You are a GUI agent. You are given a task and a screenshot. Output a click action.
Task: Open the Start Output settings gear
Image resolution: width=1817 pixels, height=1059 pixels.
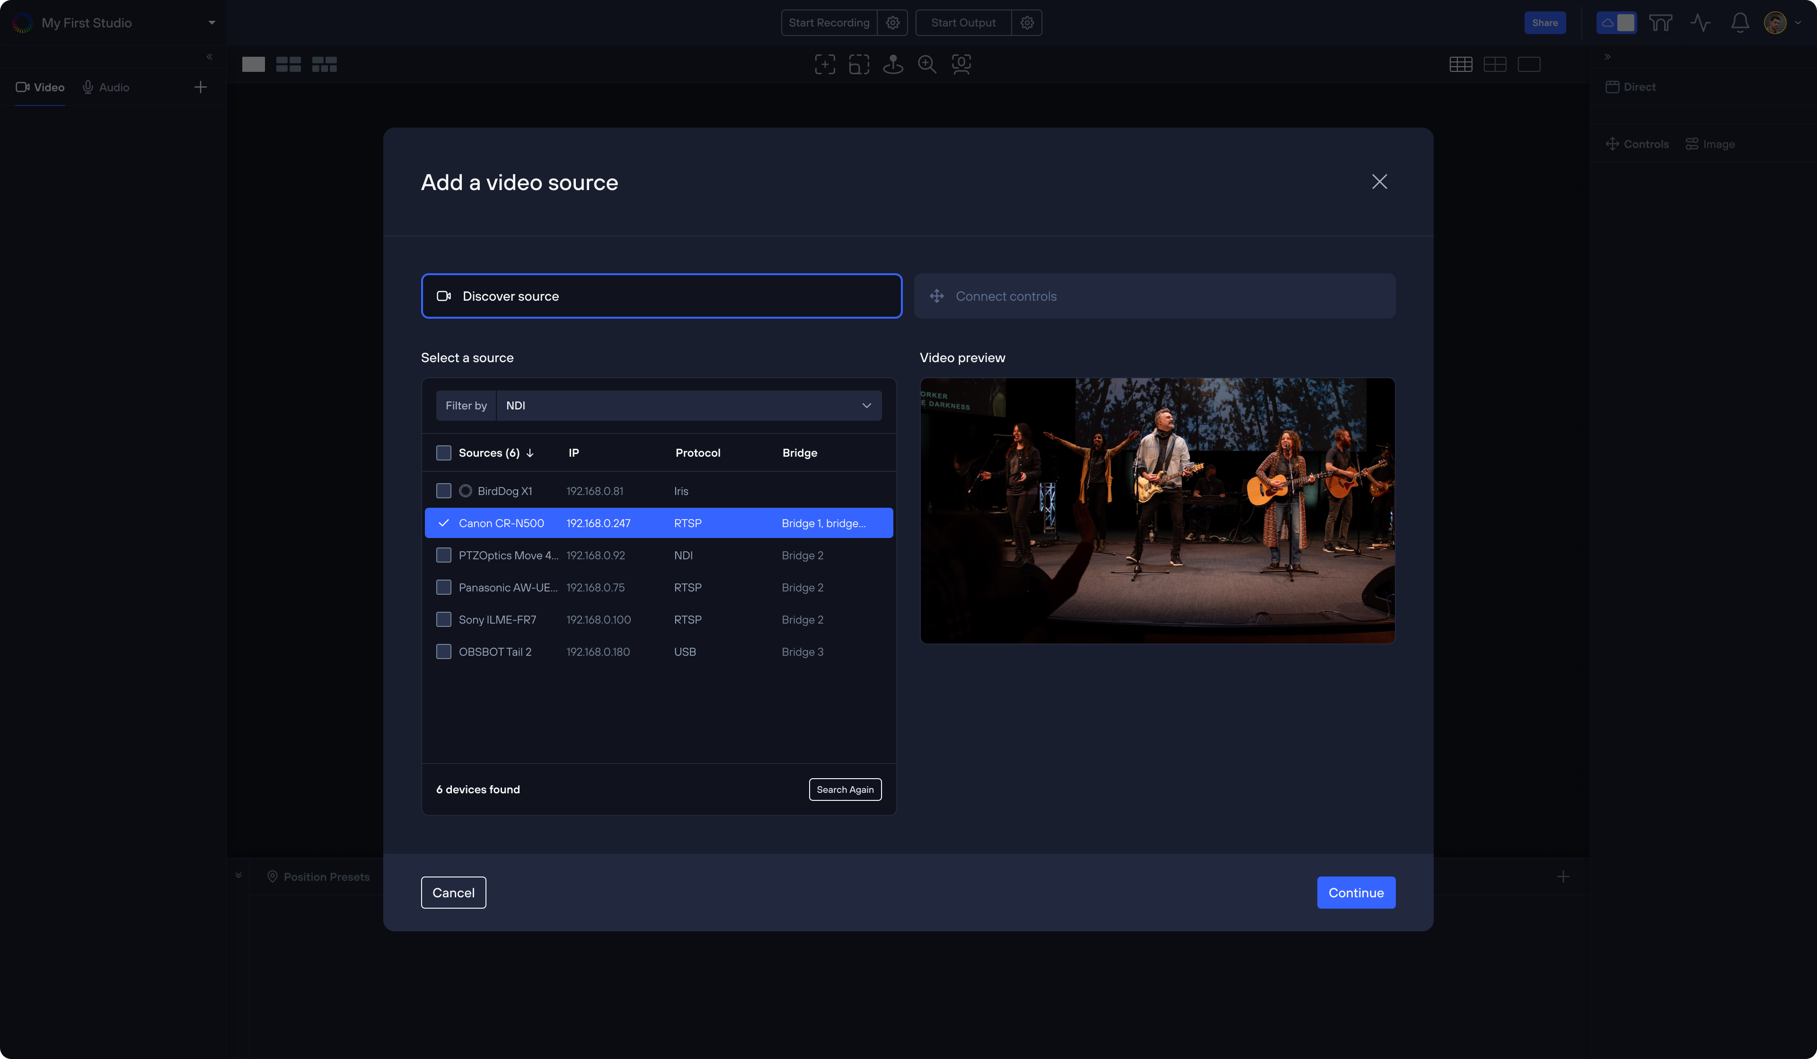tap(1027, 23)
